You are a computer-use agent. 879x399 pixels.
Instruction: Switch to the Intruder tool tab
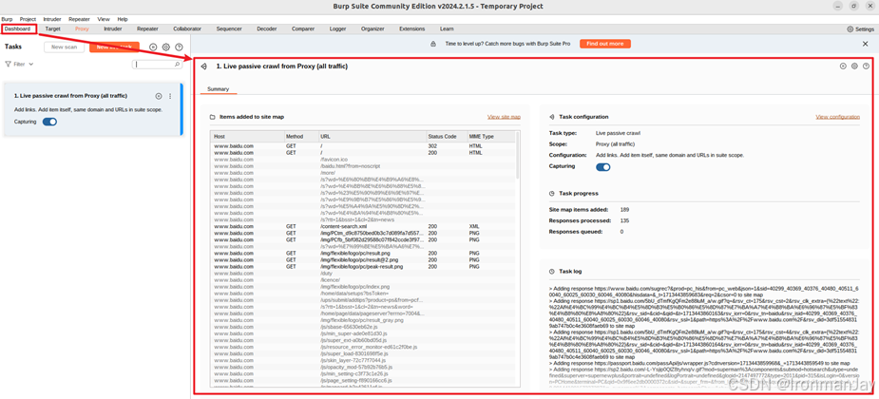pos(113,28)
